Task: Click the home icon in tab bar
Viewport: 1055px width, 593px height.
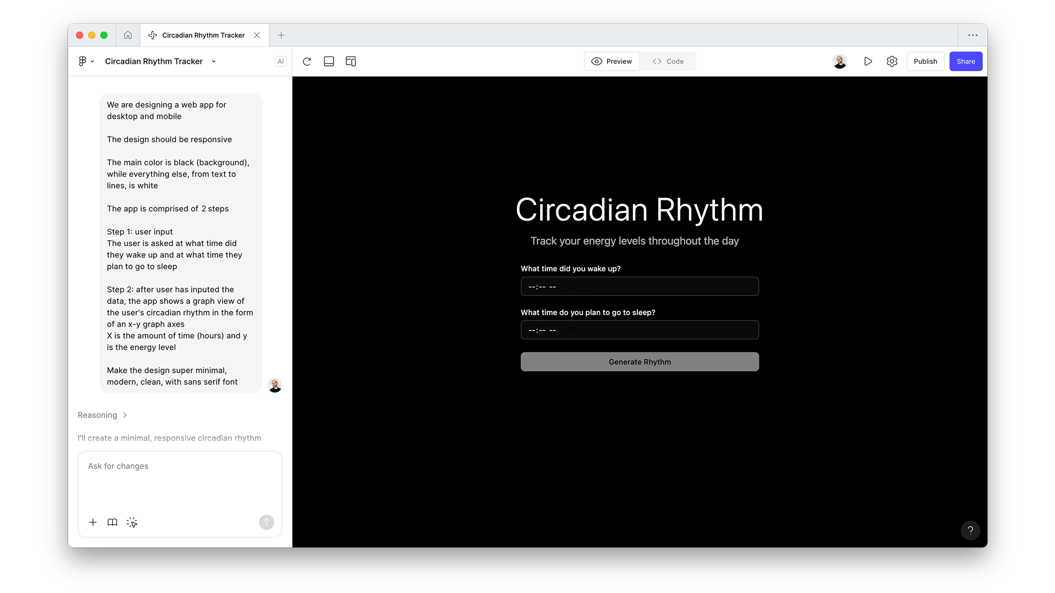Action: coord(127,35)
